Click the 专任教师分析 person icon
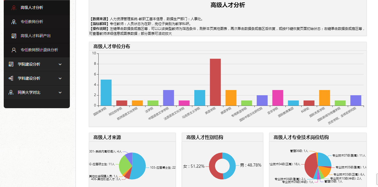Screen dimensions: 378x187 pyautogui.click(x=14, y=22)
